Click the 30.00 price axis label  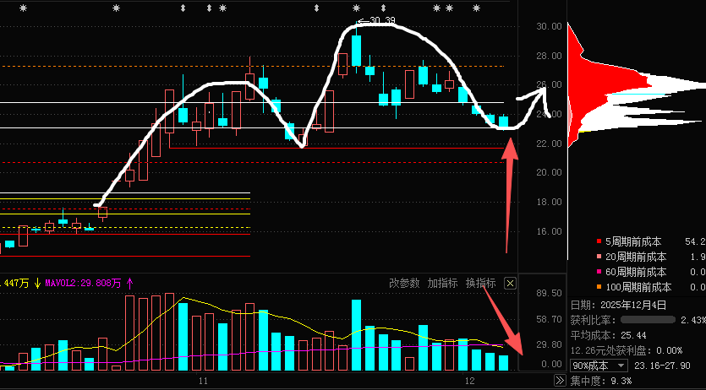[550, 26]
